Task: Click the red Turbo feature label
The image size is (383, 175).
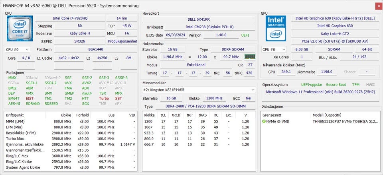Action: (x=104, y=98)
